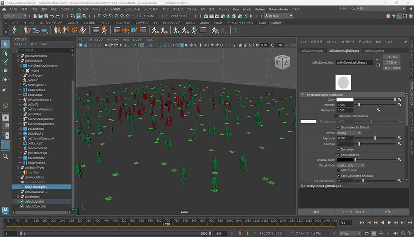
Task: Activate the Scale tool
Action: click(x=5, y=89)
